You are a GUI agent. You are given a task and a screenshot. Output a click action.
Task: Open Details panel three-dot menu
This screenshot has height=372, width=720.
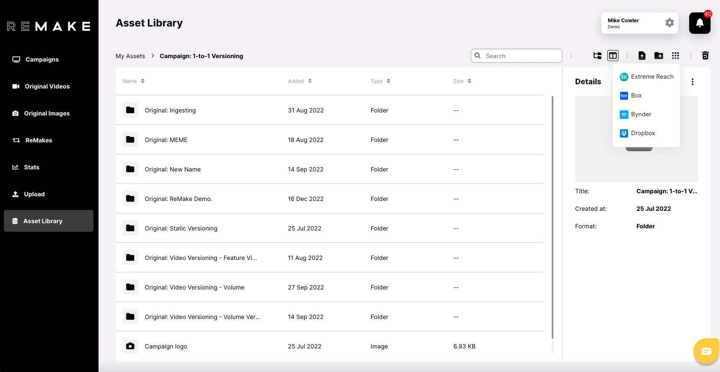[x=693, y=82]
